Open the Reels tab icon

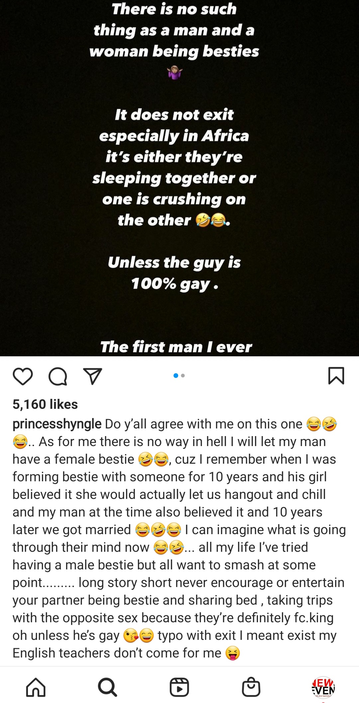point(179,687)
